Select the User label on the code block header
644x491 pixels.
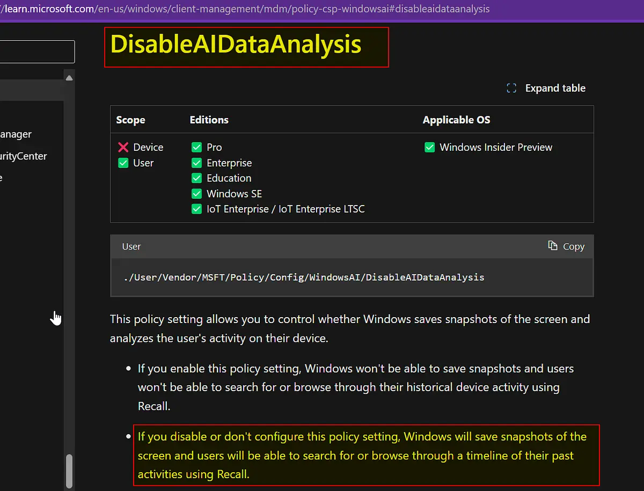(x=131, y=246)
